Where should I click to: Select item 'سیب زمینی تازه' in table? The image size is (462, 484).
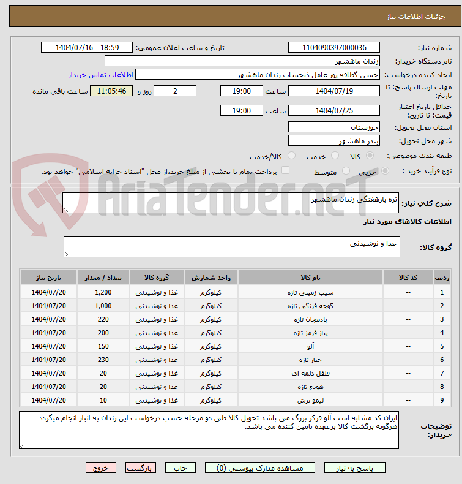pos(310,292)
